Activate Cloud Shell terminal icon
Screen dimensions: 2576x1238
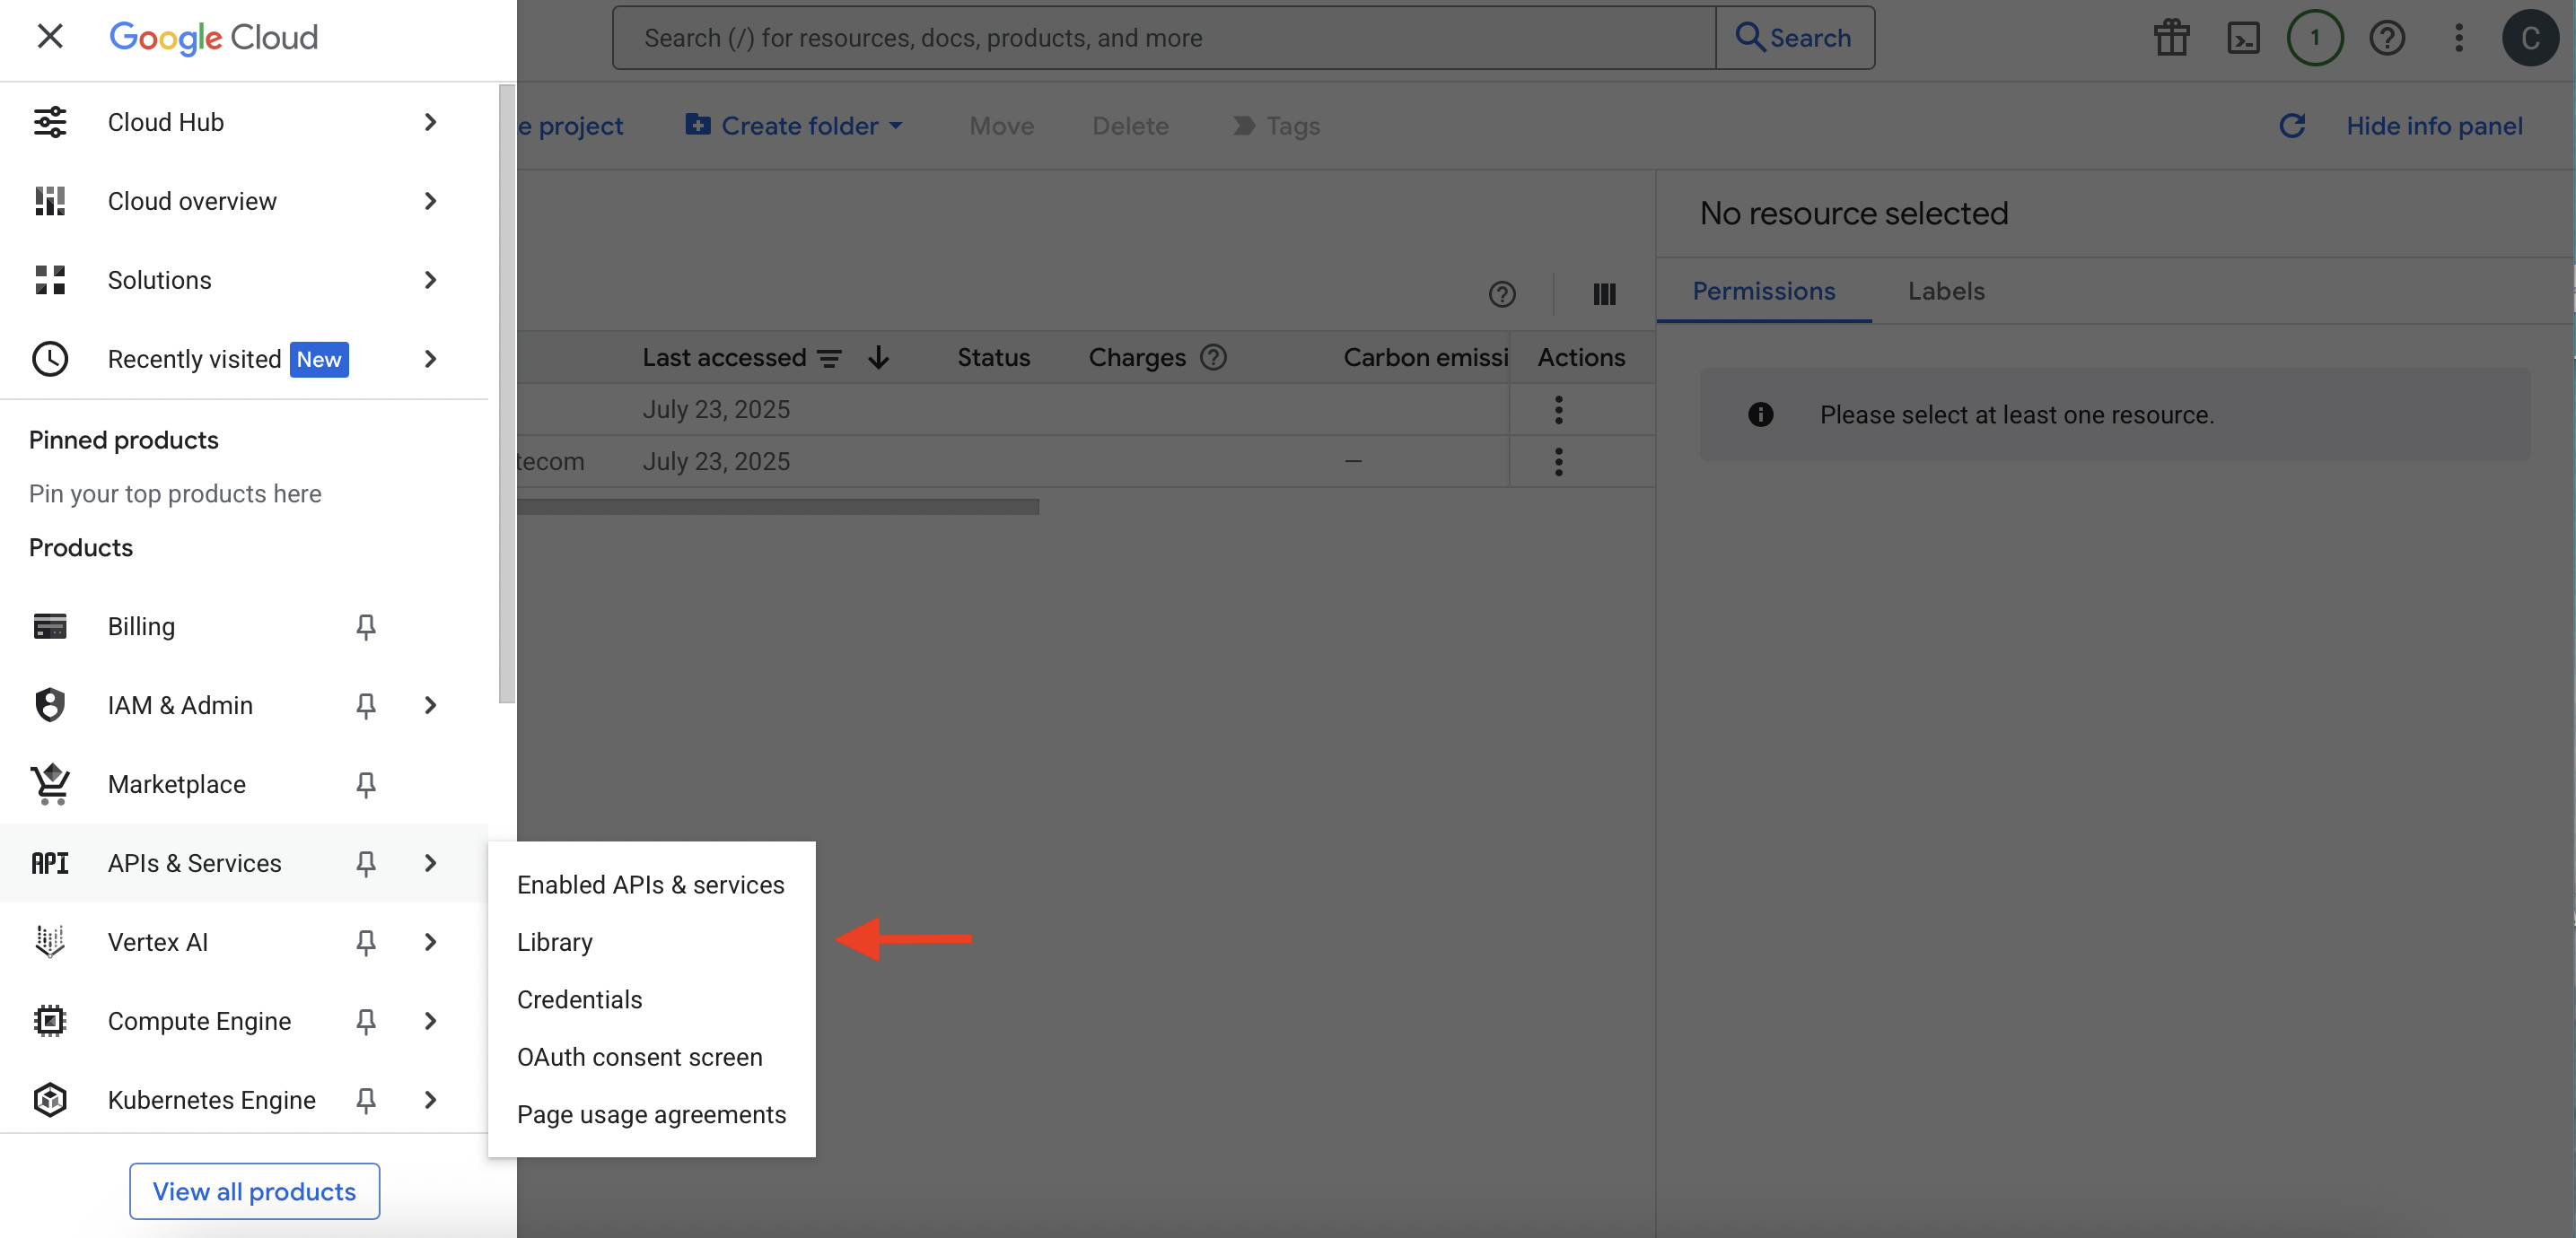[2243, 38]
